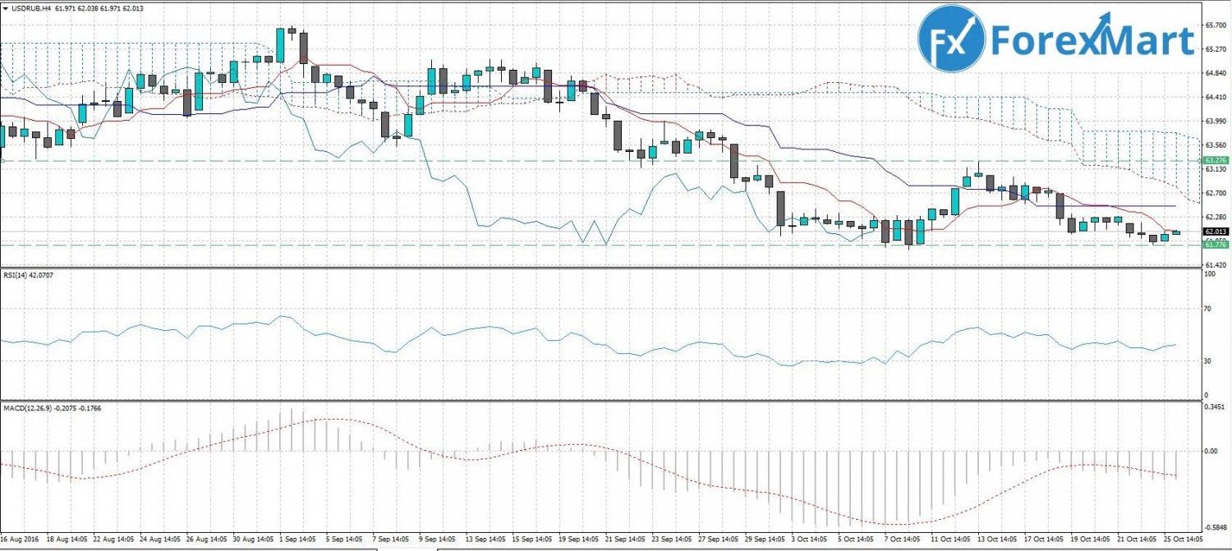Click the 16 Aug 2016 date label
Viewport: 1232px width, 551px height.
20,540
